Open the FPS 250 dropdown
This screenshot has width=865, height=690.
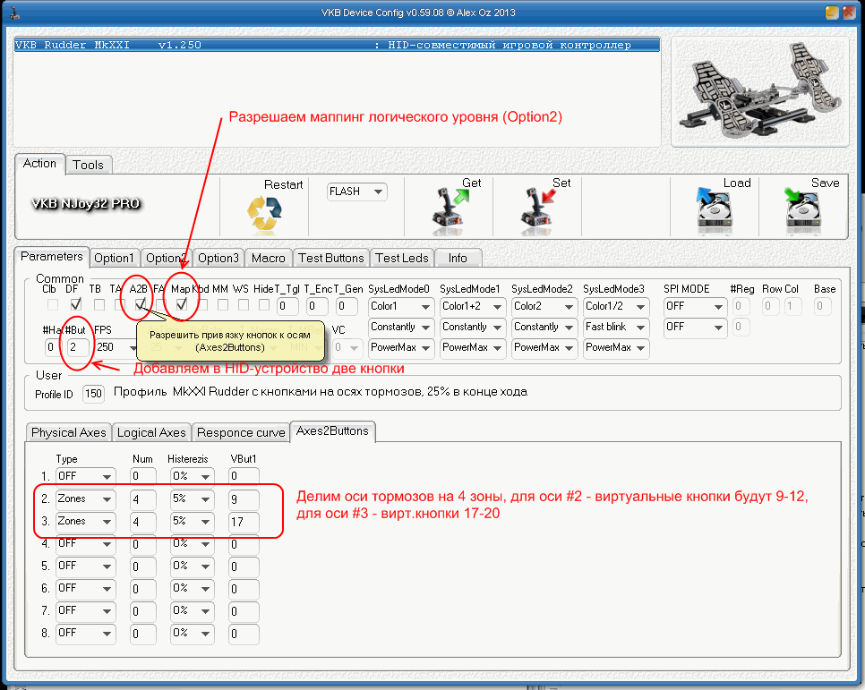(x=116, y=347)
